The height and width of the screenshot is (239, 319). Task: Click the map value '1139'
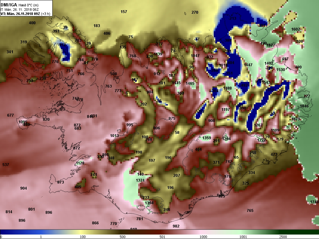coord(158,54)
